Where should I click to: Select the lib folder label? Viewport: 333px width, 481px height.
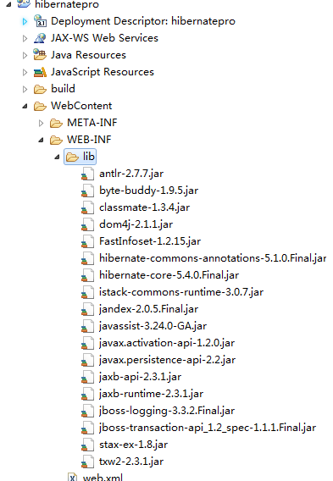click(89, 157)
